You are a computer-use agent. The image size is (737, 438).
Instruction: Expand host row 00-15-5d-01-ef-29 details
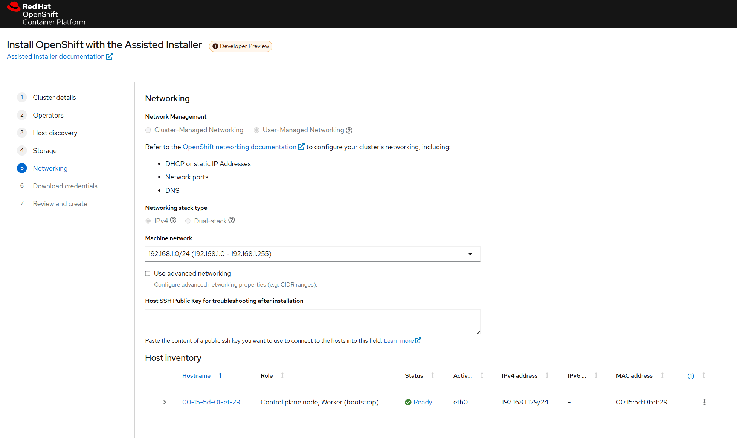[165, 402]
